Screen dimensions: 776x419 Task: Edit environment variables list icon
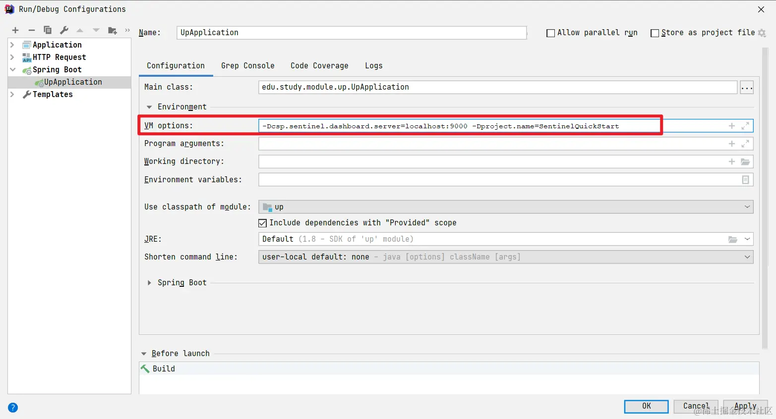click(745, 180)
